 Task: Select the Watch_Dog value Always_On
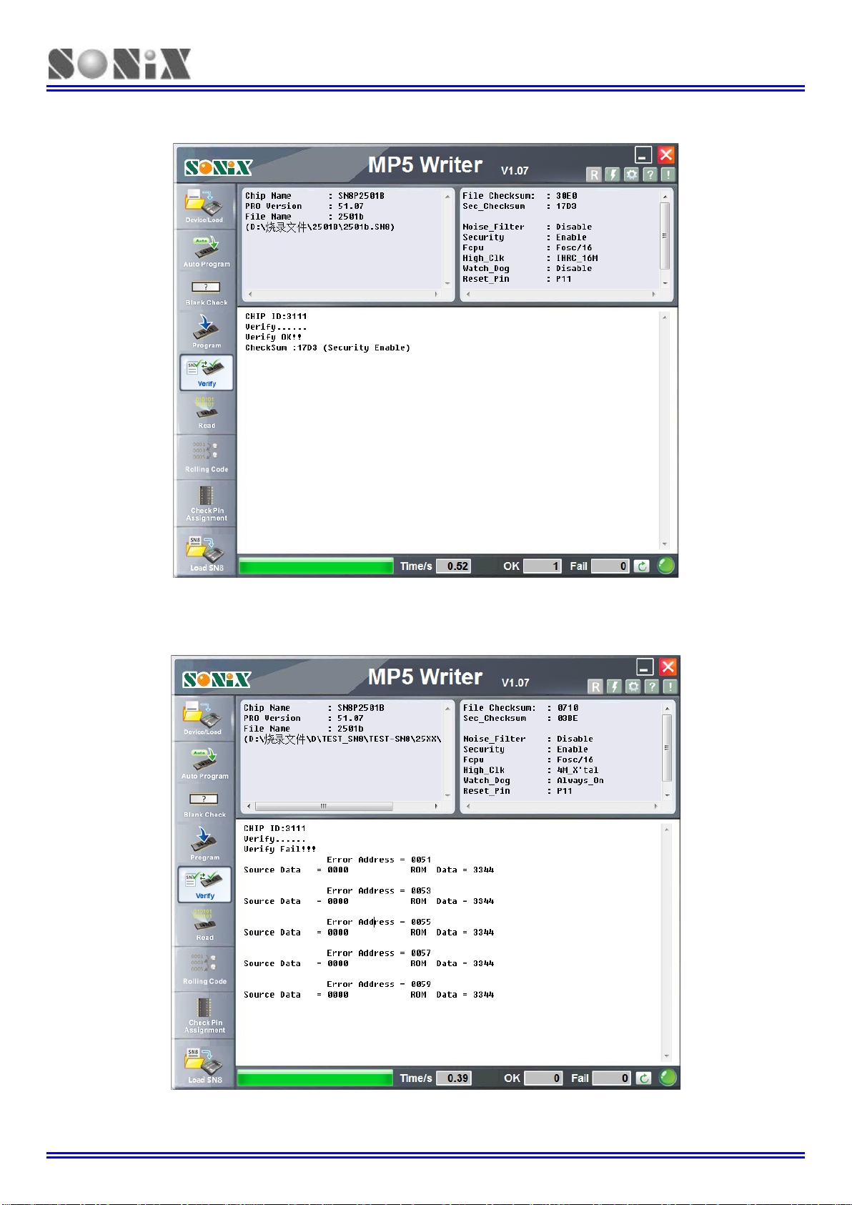pyautogui.click(x=580, y=780)
